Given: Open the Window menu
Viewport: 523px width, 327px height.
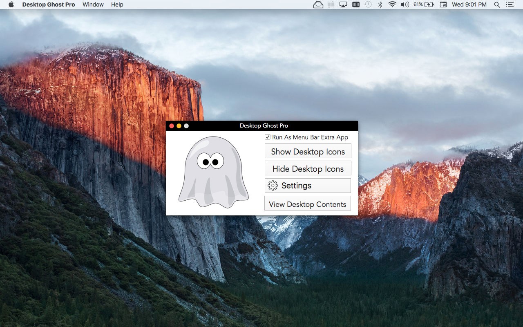Looking at the screenshot, I should click(x=93, y=4).
